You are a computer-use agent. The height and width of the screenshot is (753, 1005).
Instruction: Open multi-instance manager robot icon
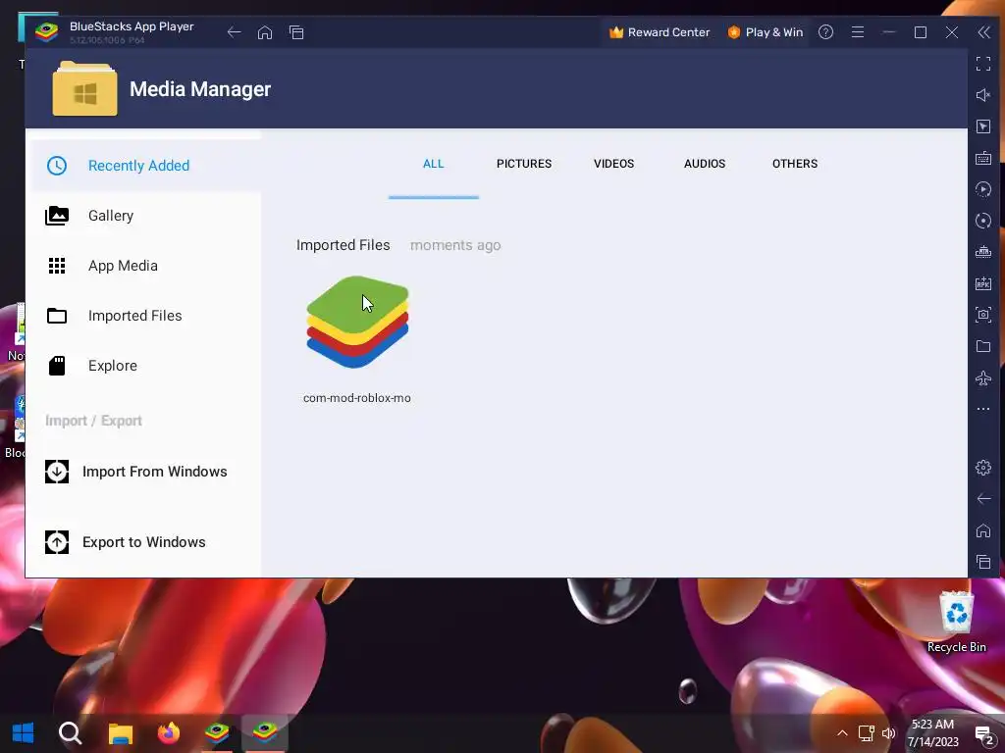[983, 252]
